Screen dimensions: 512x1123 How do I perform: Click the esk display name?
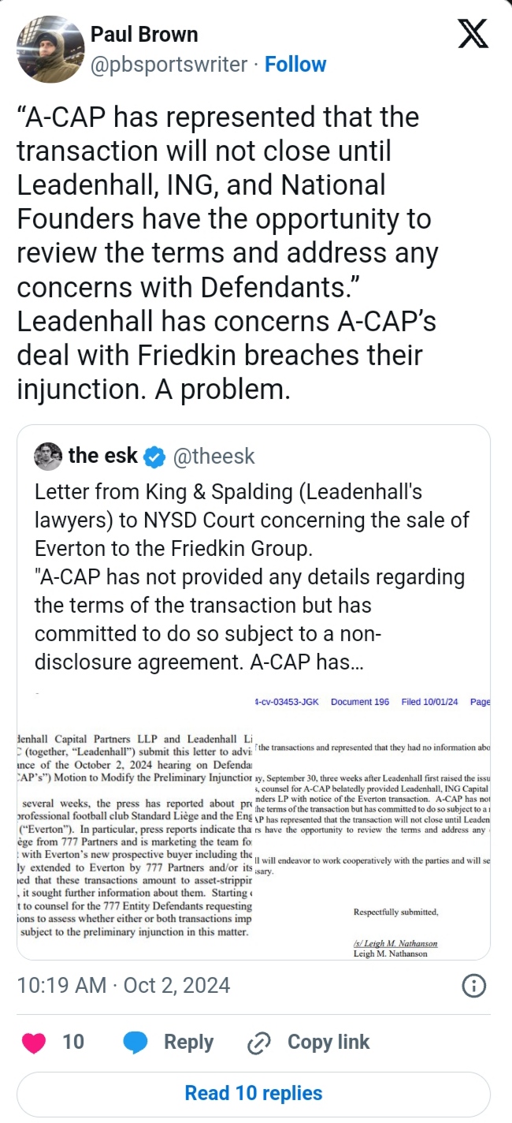point(102,456)
